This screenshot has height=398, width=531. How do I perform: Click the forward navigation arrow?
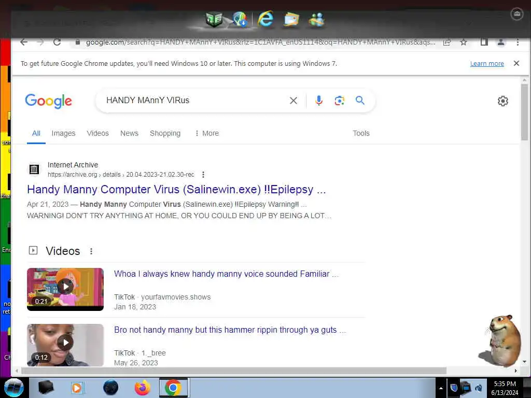point(40,42)
